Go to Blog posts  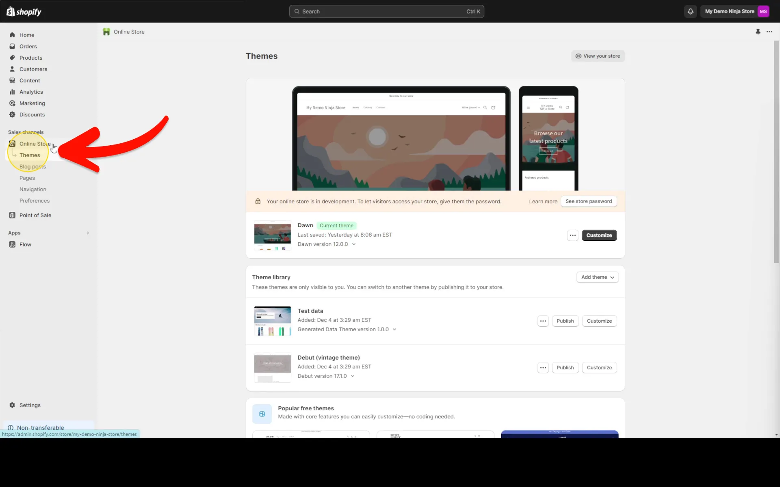(x=32, y=166)
